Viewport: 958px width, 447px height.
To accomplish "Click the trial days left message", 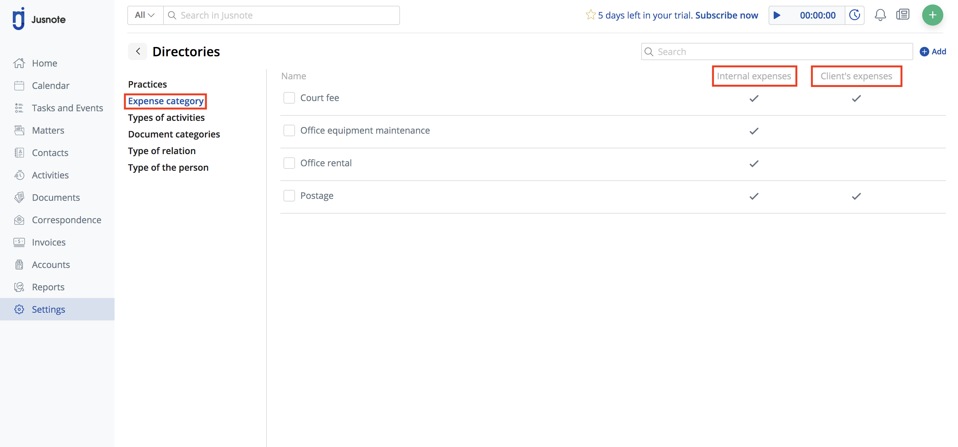I will 645,15.
